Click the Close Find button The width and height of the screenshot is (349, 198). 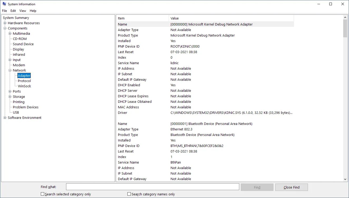coord(292,187)
